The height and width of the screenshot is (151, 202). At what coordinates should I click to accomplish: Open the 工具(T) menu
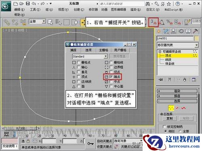(35, 10)
